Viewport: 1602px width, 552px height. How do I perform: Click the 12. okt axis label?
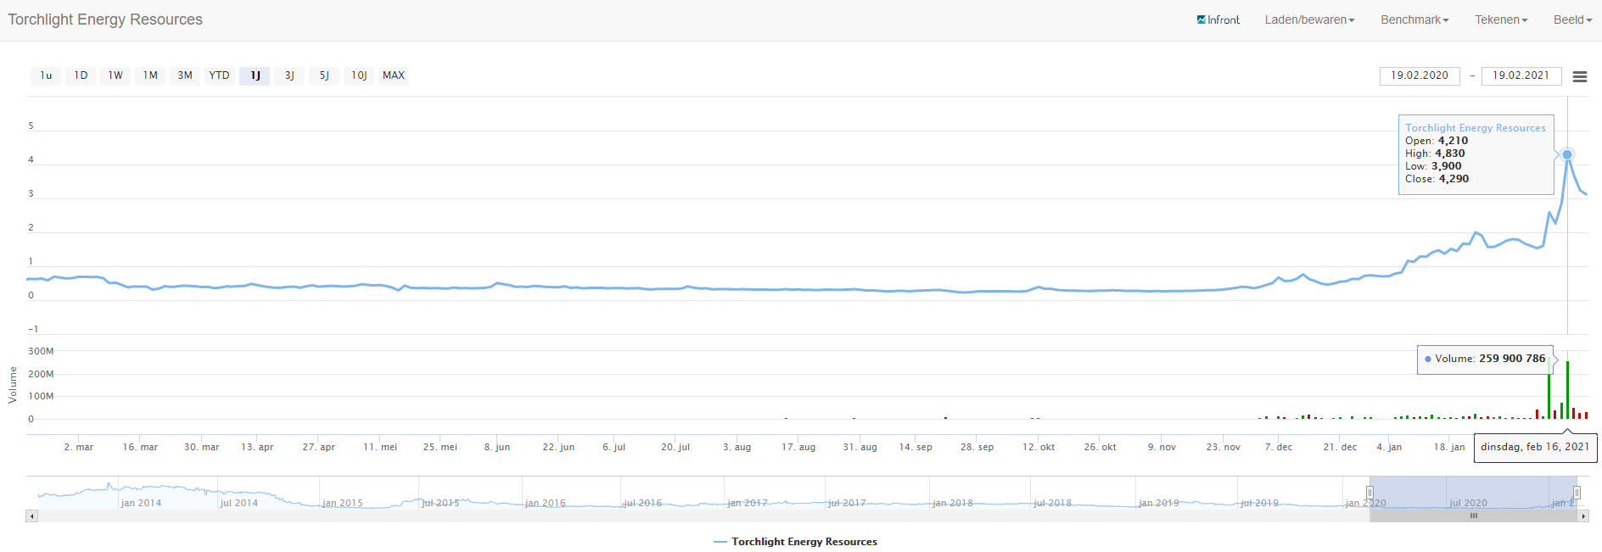(x=1039, y=447)
